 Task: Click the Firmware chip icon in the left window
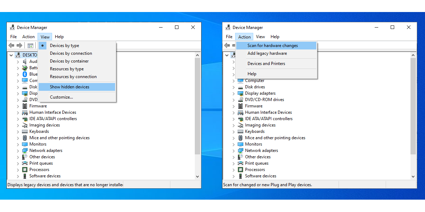tap(25, 106)
